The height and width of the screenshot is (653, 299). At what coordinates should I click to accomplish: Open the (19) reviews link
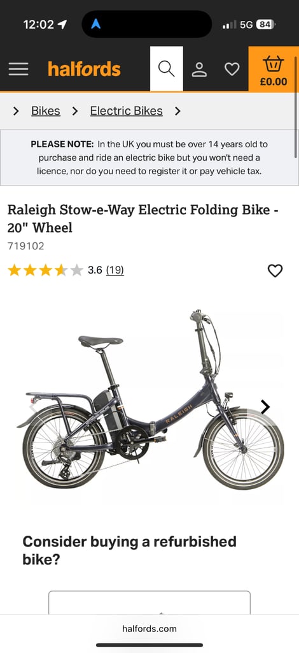click(x=115, y=270)
